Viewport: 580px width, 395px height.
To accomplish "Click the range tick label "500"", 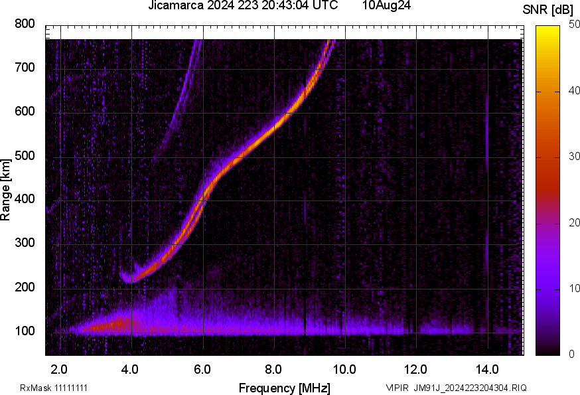I will (x=25, y=155).
